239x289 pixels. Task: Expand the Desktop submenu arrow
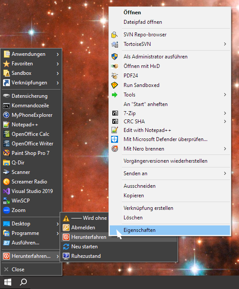[57, 224]
